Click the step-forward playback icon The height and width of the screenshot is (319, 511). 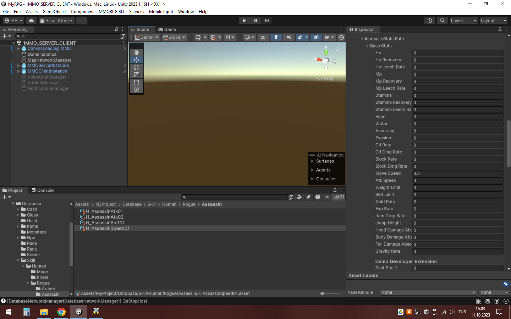267,20
